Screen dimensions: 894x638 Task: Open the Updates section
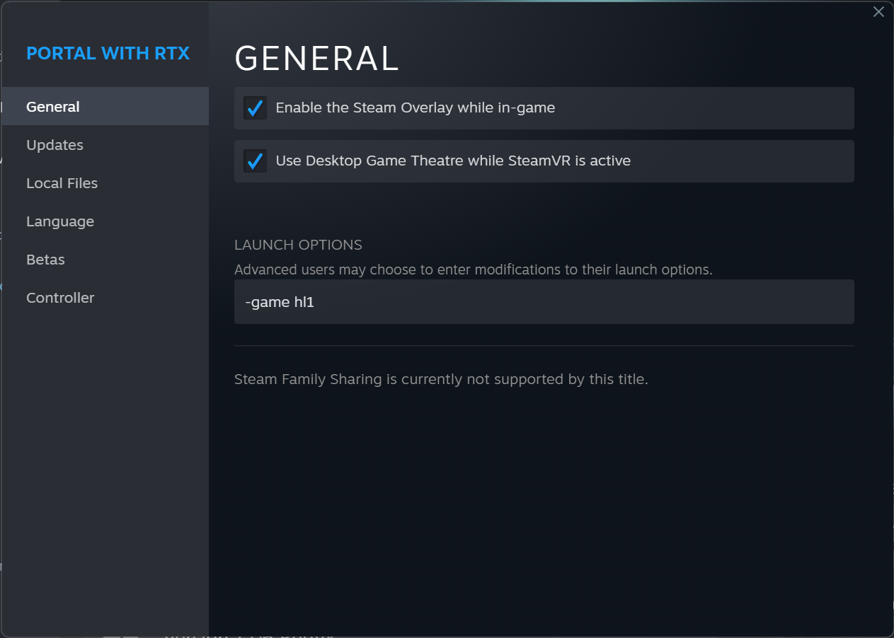click(x=55, y=145)
